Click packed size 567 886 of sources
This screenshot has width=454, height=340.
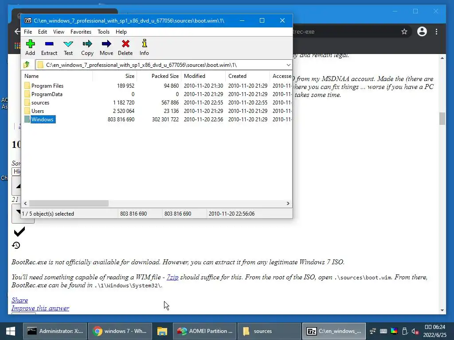click(x=170, y=103)
